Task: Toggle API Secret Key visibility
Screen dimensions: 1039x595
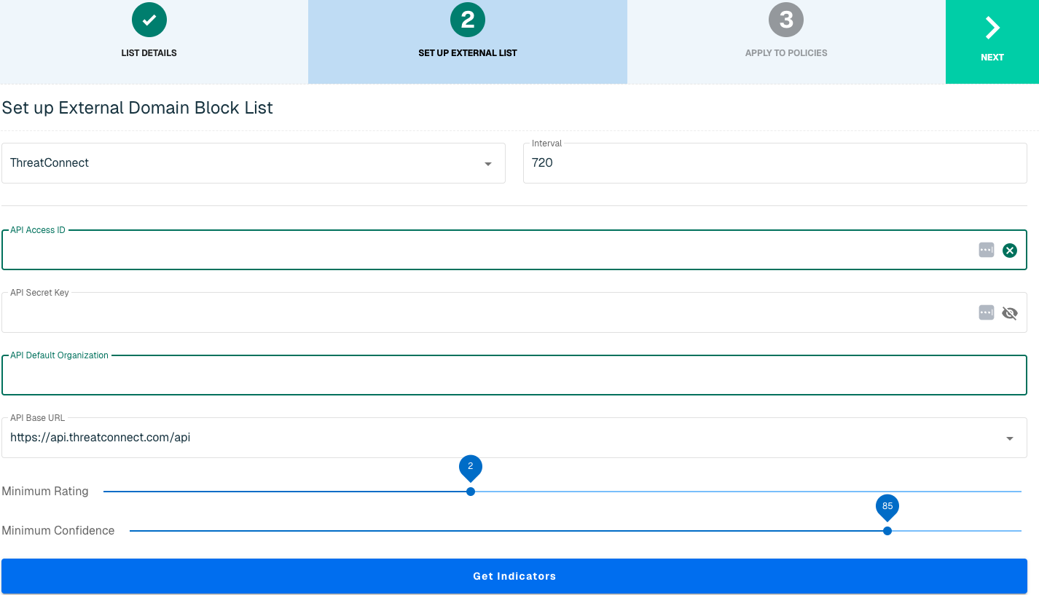Action: click(x=1010, y=313)
